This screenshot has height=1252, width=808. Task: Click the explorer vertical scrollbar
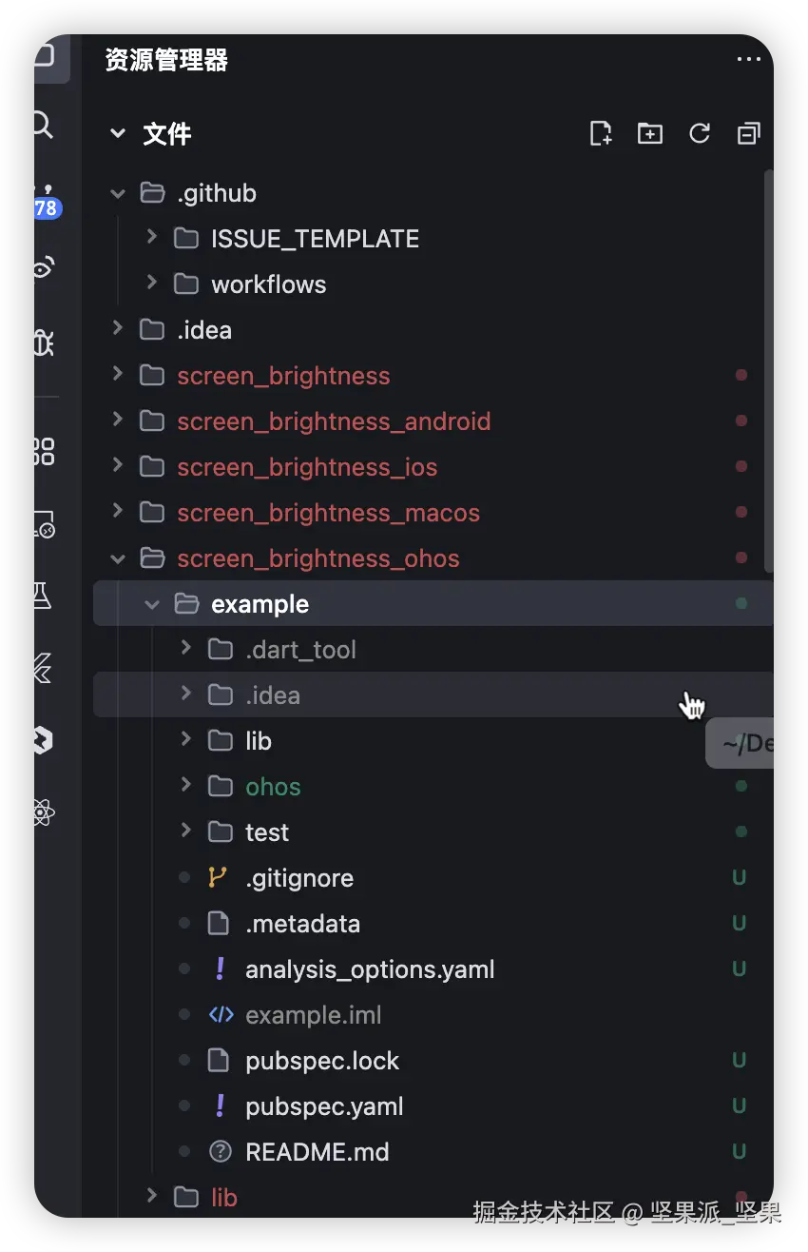(x=769, y=371)
